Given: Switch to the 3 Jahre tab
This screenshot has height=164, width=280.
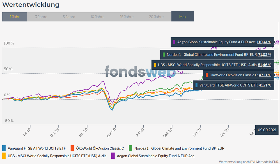Looking at the screenshot, I should point(41,17).
